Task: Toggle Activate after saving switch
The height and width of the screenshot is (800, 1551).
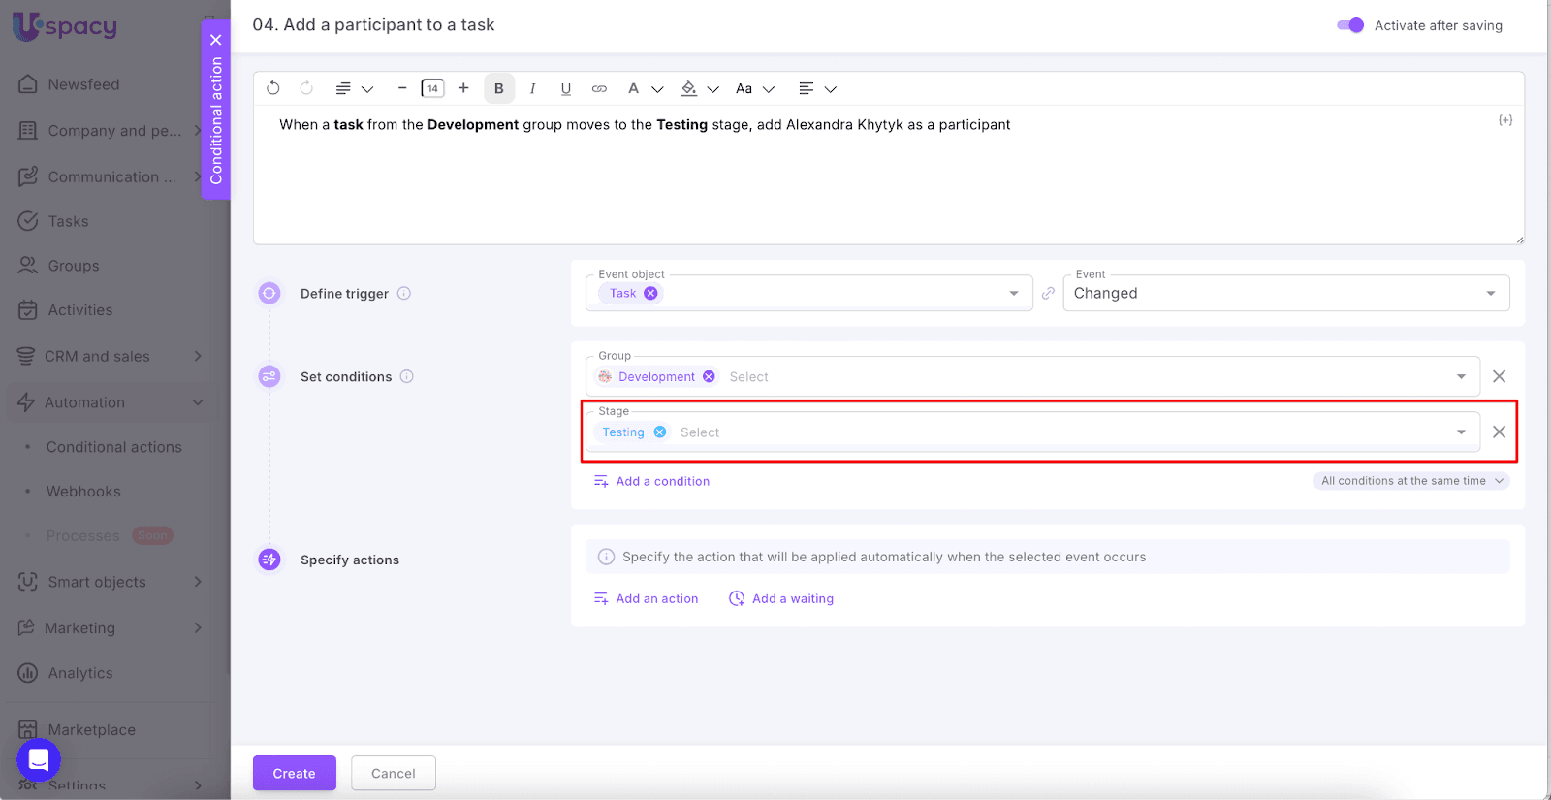Action: [x=1350, y=25]
